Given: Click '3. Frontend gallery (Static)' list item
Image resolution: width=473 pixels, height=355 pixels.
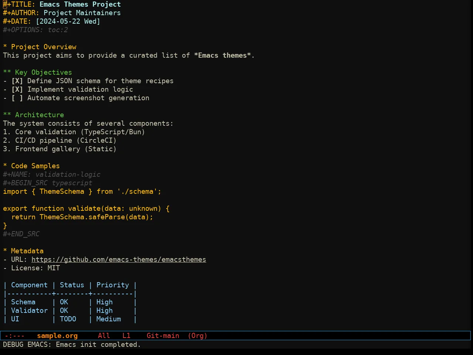Looking at the screenshot, I should point(60,149).
